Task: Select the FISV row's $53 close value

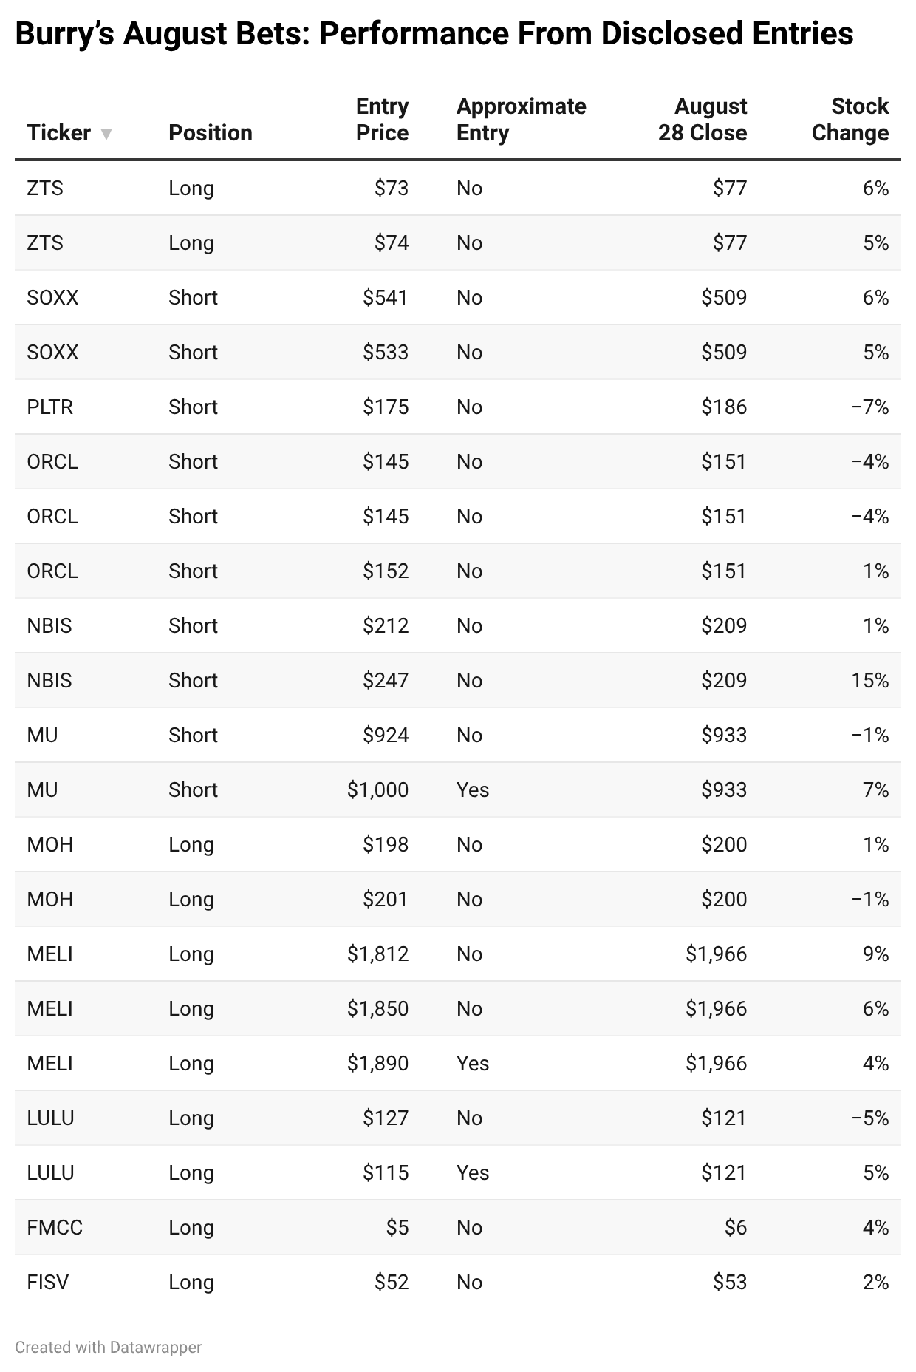Action: tap(730, 1282)
